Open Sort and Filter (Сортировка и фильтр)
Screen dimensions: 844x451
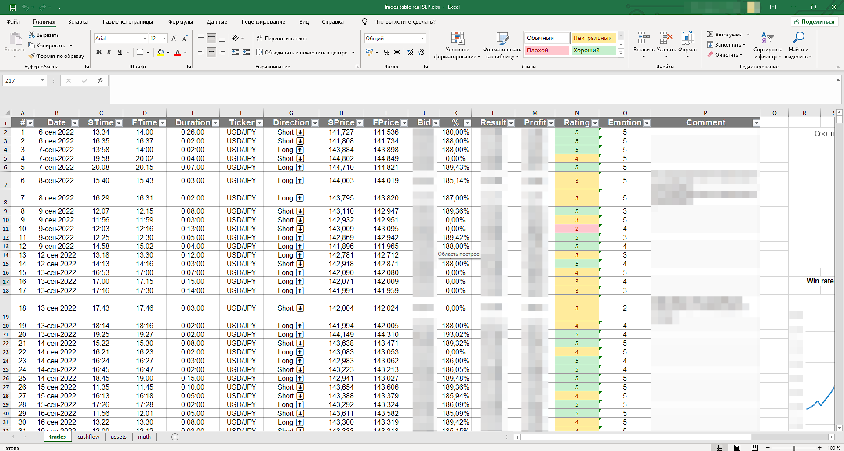point(768,45)
